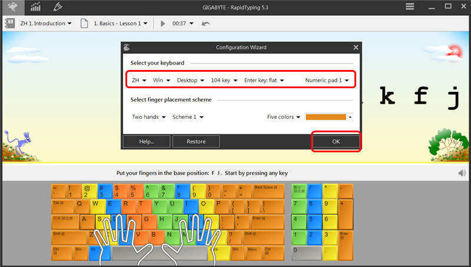The image size is (471, 267).
Task: Open the lesson editor pencil icon
Action: 57,7
